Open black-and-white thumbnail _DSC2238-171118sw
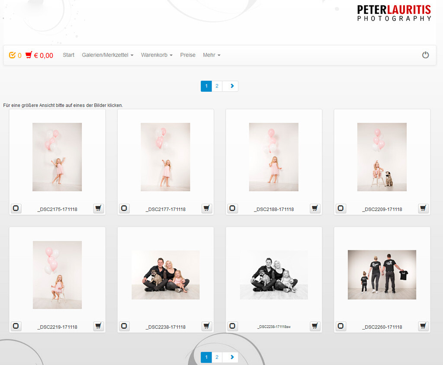 tap(274, 275)
